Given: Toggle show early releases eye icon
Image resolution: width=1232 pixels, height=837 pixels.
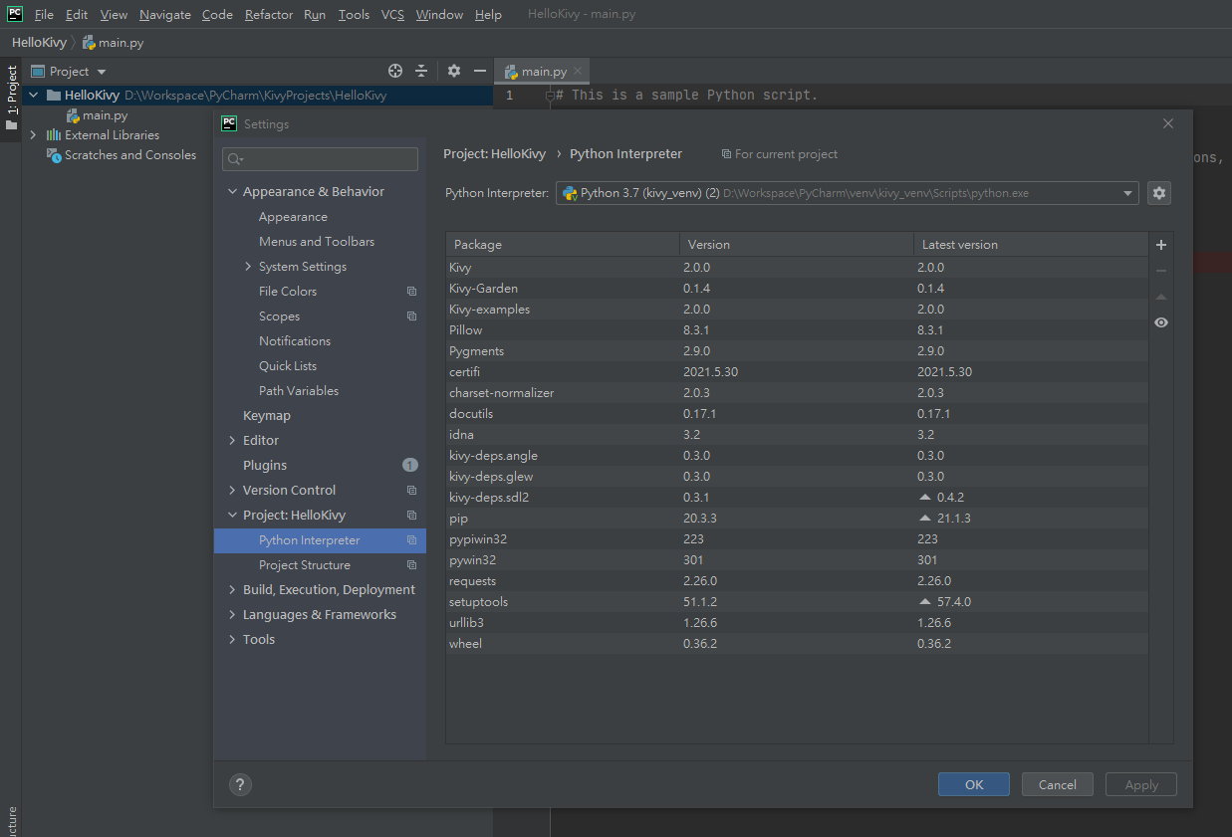Looking at the screenshot, I should coord(1160,322).
